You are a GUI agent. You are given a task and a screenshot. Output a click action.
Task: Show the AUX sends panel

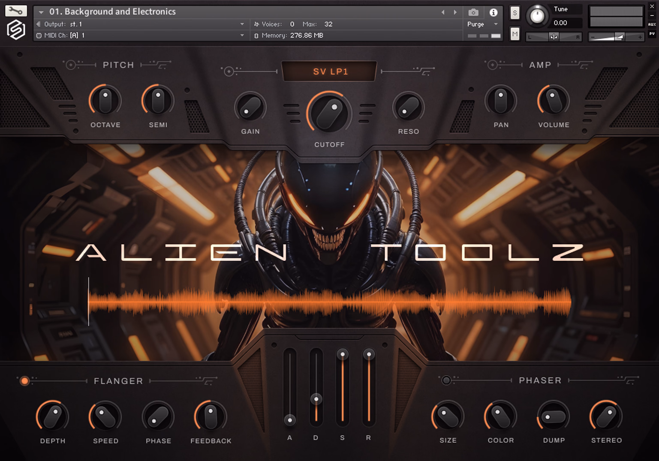coord(652,24)
